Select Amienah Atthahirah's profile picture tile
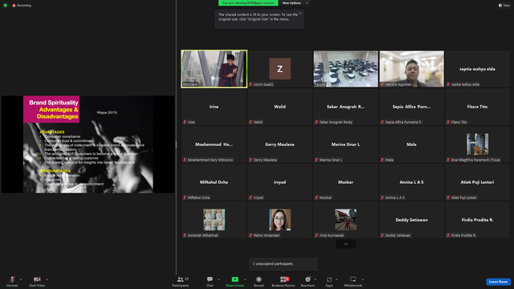 point(214,219)
